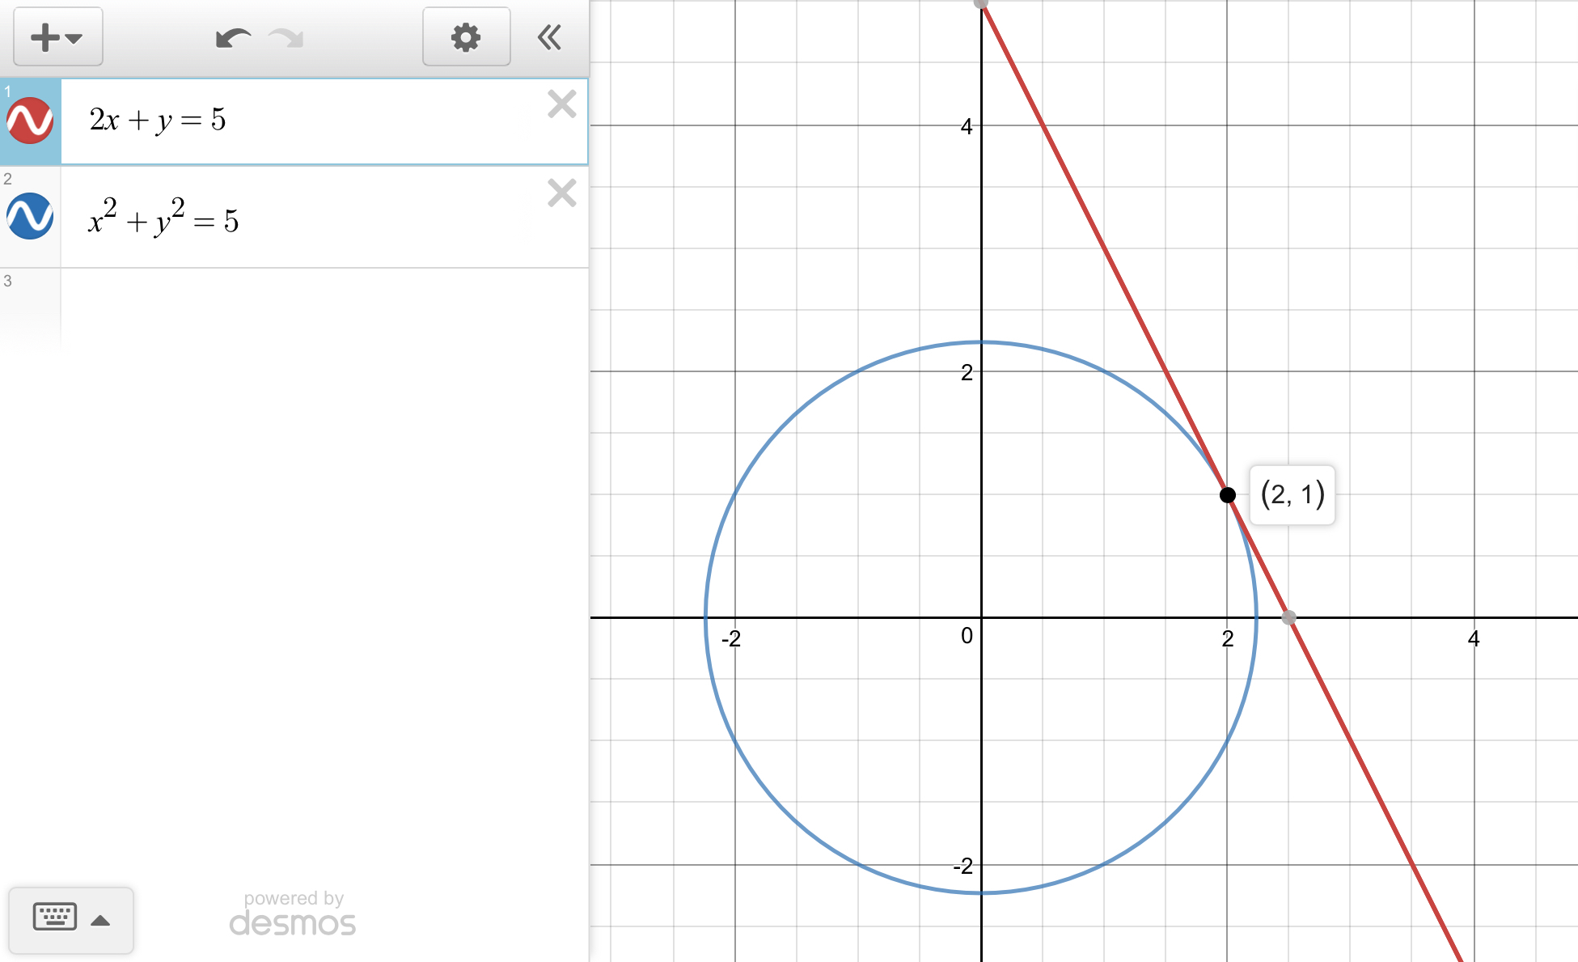Open Graph Settings gear
The width and height of the screenshot is (1578, 962).
click(x=466, y=37)
